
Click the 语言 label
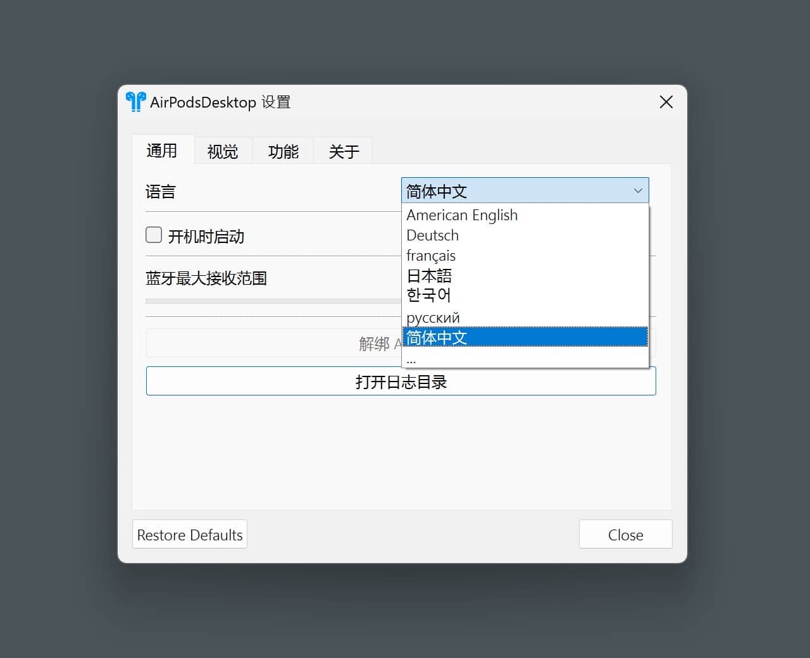[161, 192]
